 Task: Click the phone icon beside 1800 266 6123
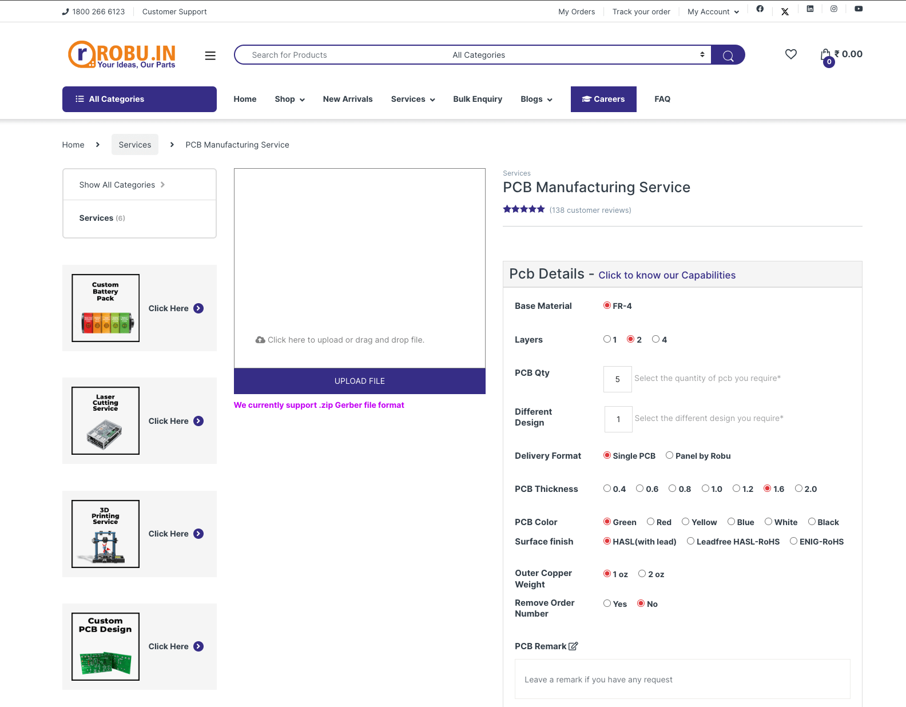(x=65, y=11)
